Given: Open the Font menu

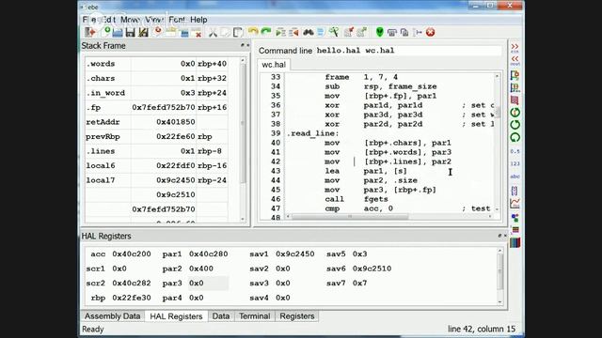Looking at the screenshot, I should click(177, 20).
